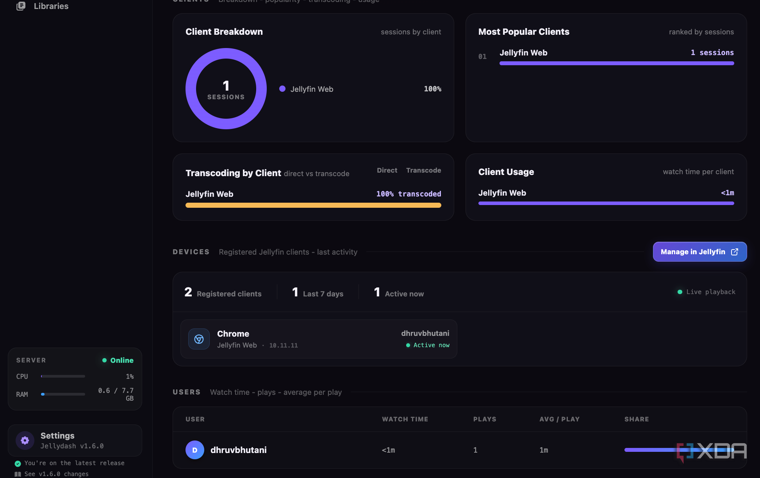Click the USER column header

pos(195,419)
